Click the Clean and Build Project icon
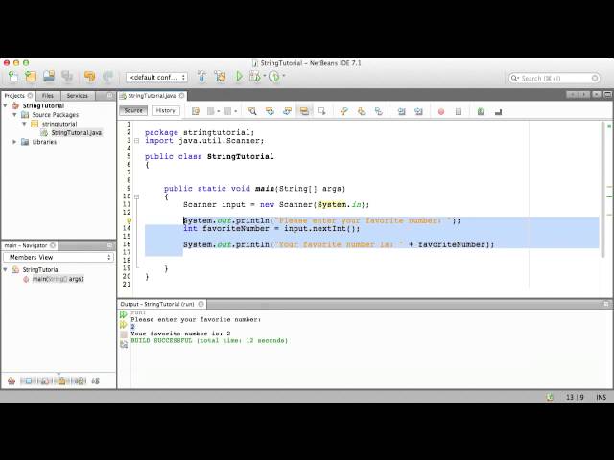 pyautogui.click(x=220, y=77)
